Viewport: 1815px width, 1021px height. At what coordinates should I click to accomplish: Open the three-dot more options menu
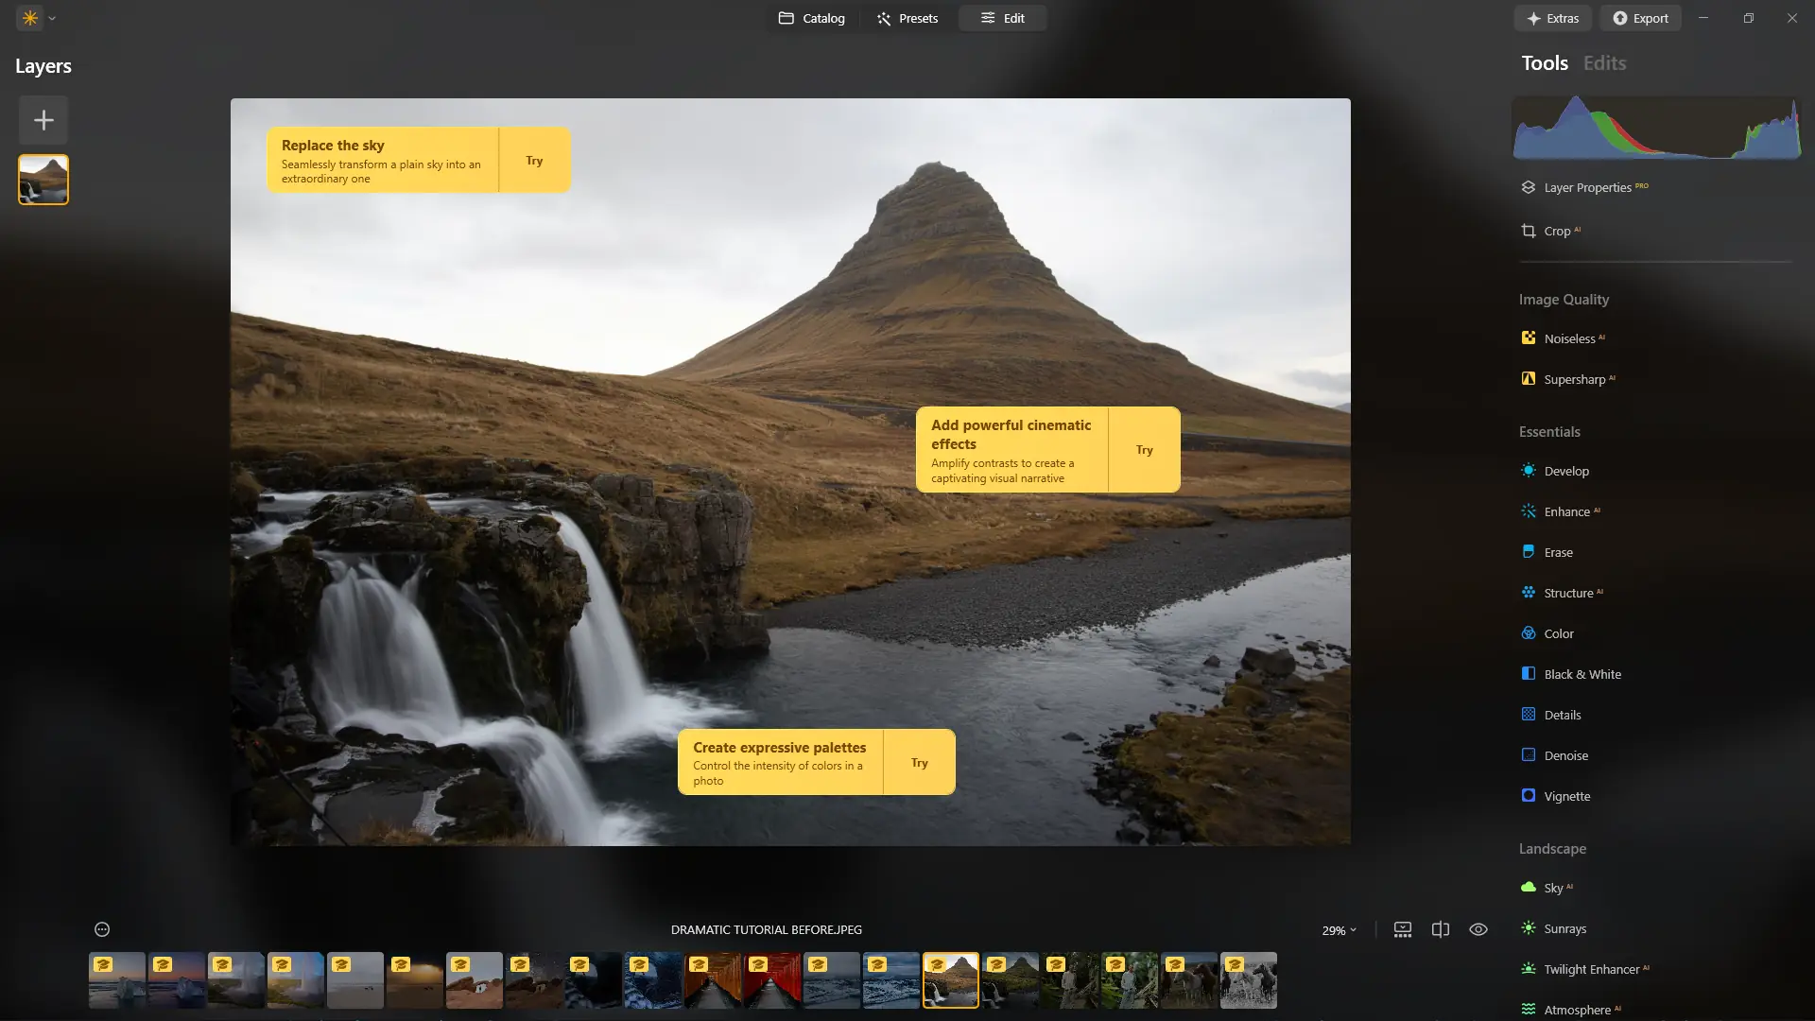102,929
